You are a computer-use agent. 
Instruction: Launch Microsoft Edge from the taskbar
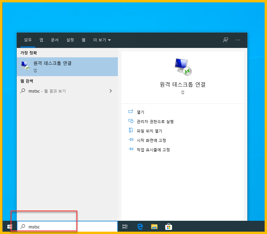[x=140, y=227]
